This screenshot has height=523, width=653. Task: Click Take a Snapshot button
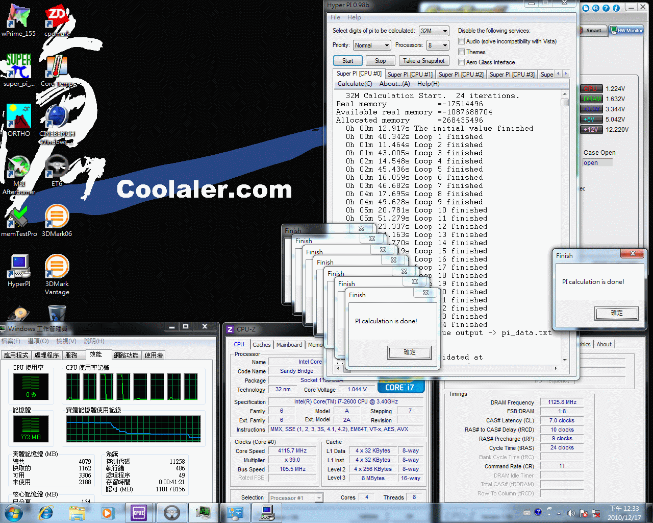pos(424,61)
